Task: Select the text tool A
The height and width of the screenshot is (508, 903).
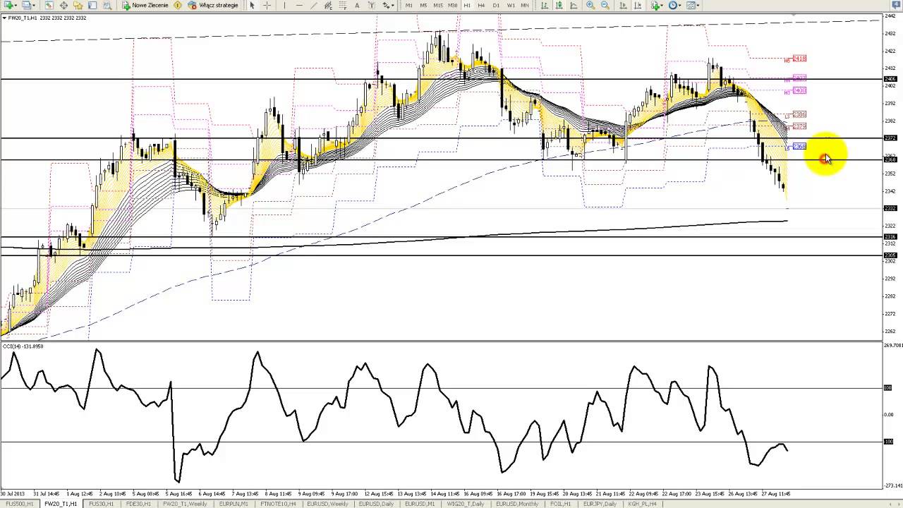Action: tap(357, 5)
